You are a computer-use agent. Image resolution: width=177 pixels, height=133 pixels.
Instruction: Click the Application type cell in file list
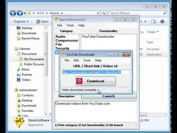point(154,54)
